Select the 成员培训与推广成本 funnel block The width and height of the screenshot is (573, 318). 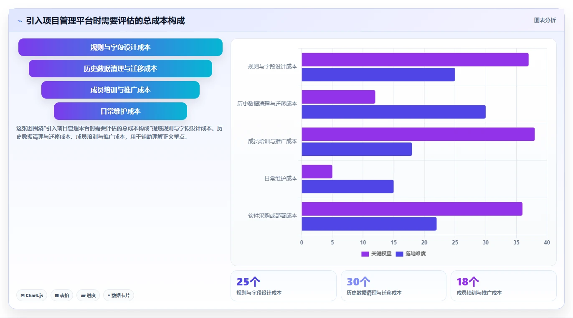click(120, 90)
